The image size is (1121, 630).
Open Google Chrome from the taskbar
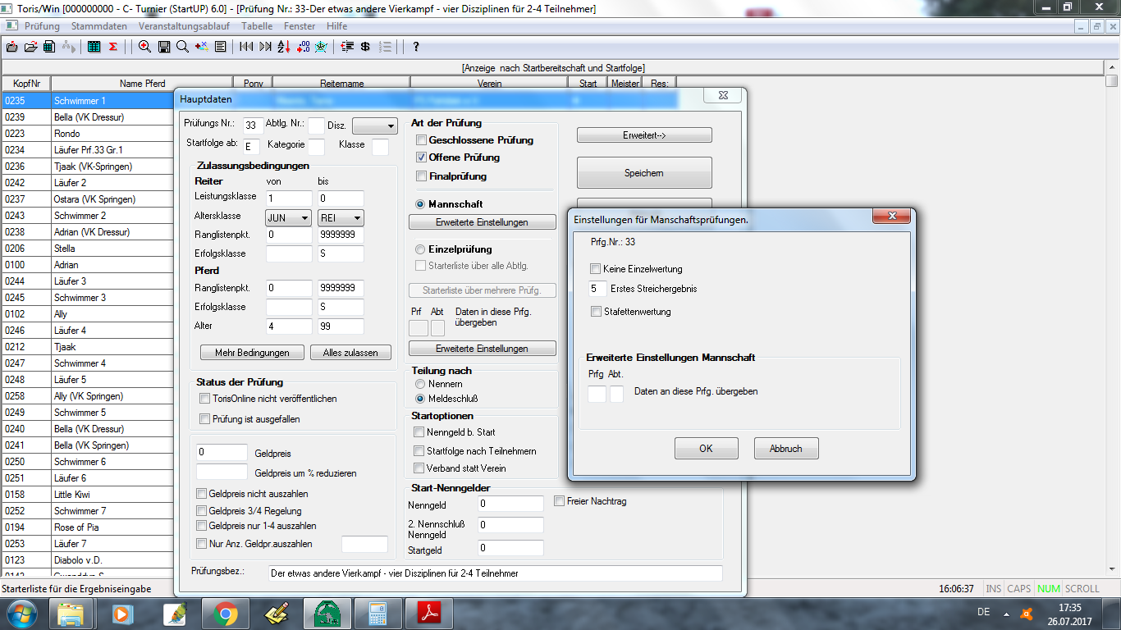[226, 613]
